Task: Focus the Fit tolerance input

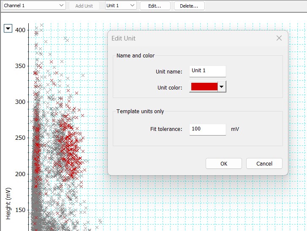Action: tap(207, 129)
